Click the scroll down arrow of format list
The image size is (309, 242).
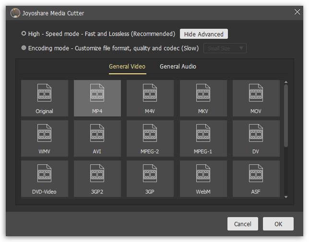286,197
